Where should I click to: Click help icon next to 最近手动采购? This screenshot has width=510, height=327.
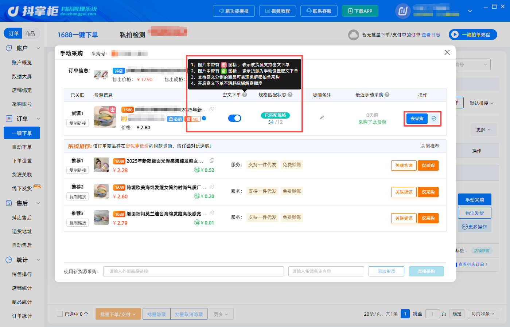(x=387, y=95)
